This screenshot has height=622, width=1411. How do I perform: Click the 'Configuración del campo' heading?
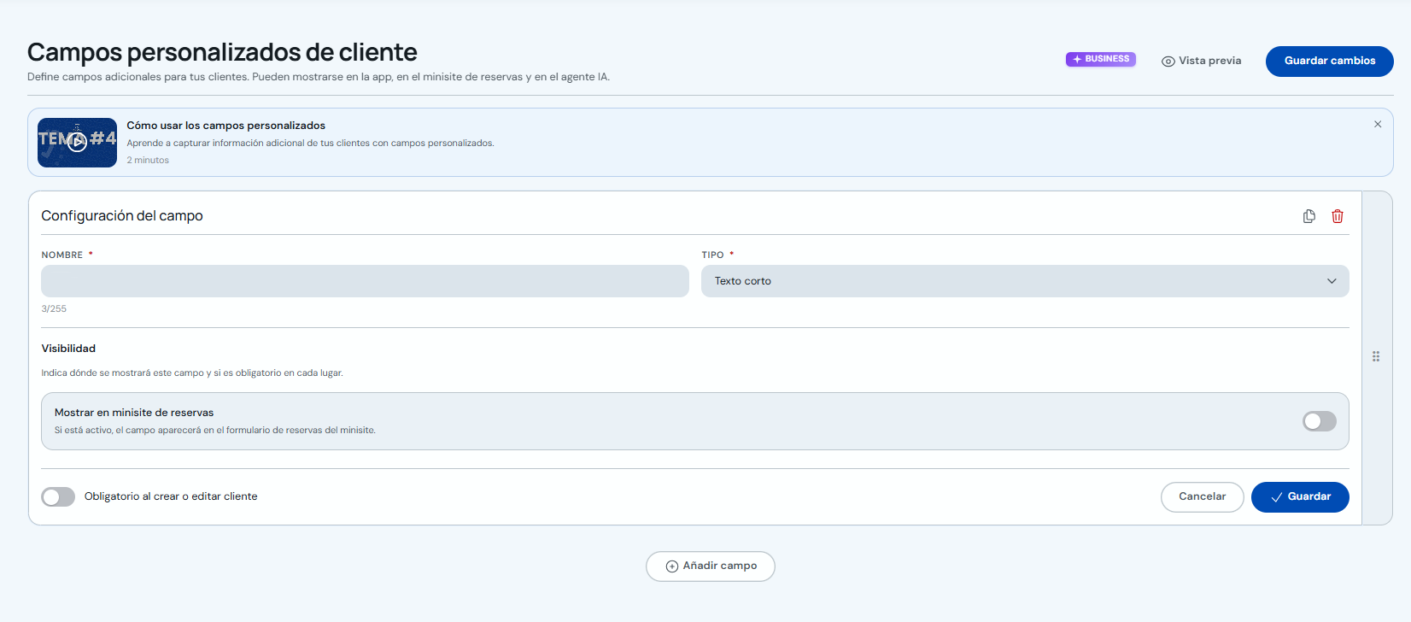coord(122,216)
